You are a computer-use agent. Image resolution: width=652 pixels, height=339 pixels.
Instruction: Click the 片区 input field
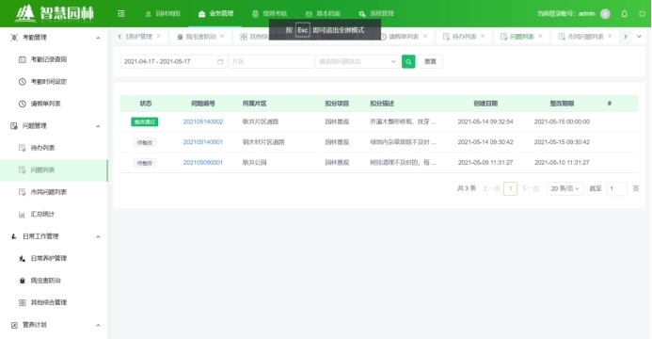pyautogui.click(x=271, y=61)
